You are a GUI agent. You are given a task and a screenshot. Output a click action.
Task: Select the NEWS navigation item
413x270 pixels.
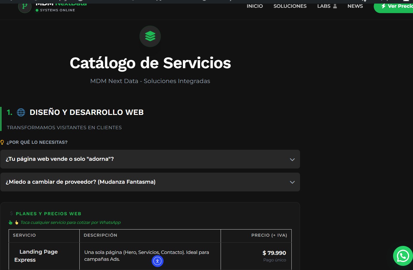(x=355, y=6)
